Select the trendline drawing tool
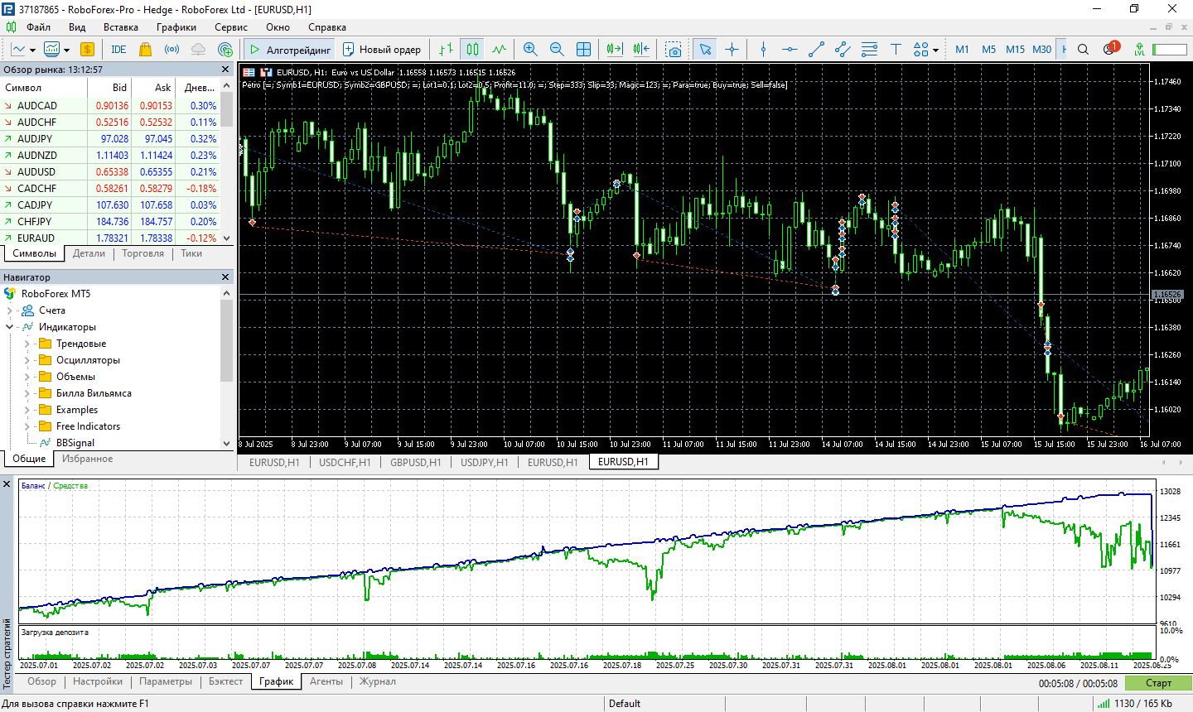Screen dimensions: 1193x712 point(816,50)
